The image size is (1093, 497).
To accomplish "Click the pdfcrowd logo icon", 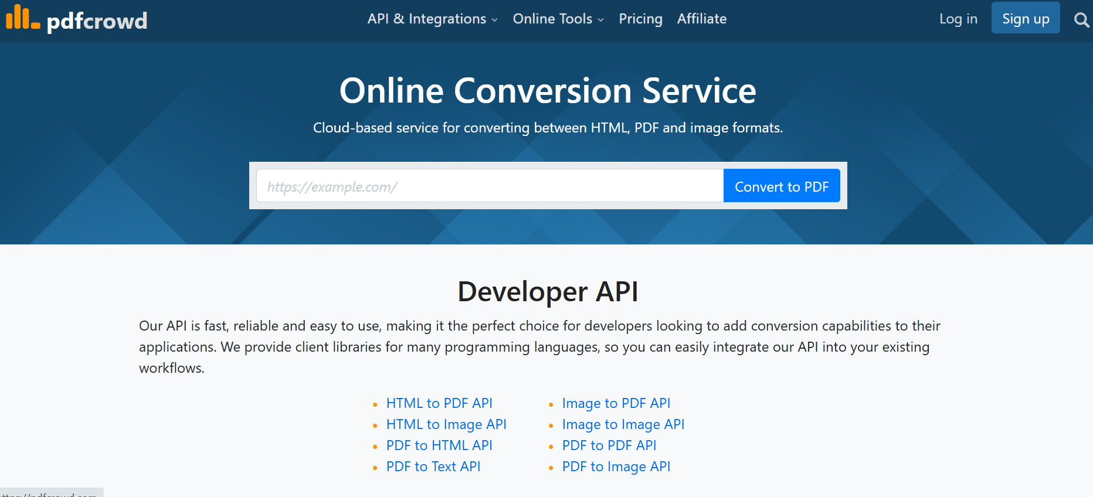I will (x=22, y=18).
